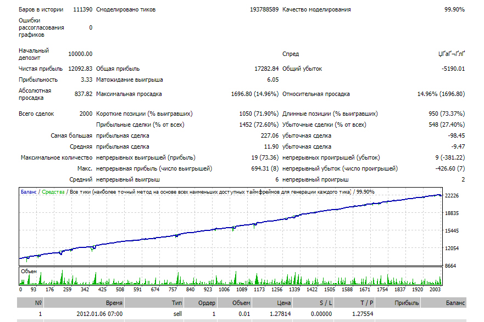
Task: Click the 22226 value on the chart axis
Action: (452, 196)
